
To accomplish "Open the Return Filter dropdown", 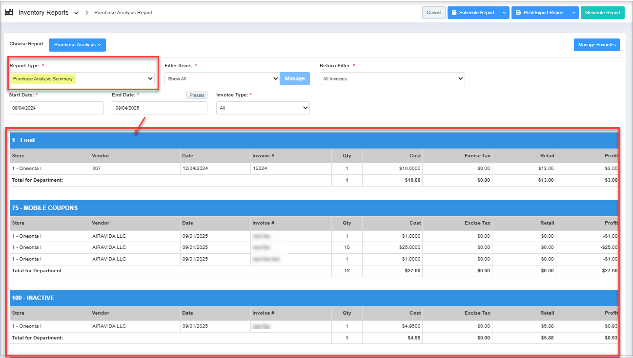I will pos(392,78).
